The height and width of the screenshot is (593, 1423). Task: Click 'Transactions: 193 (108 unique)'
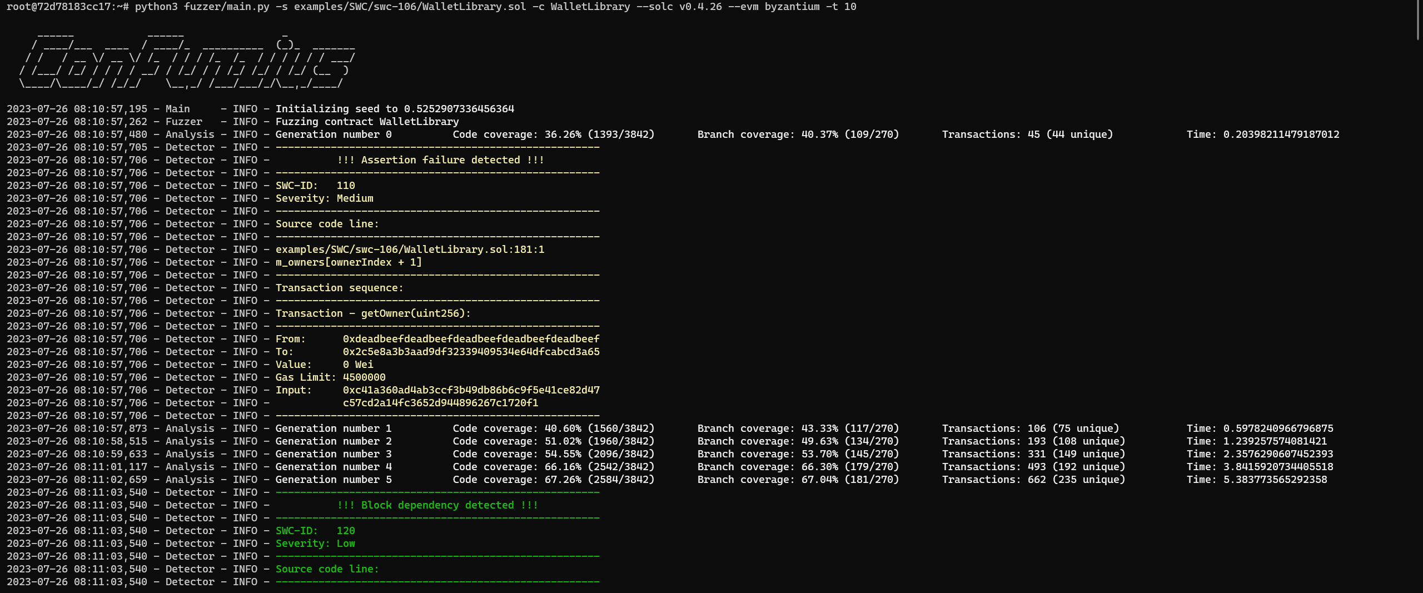[x=1033, y=441]
